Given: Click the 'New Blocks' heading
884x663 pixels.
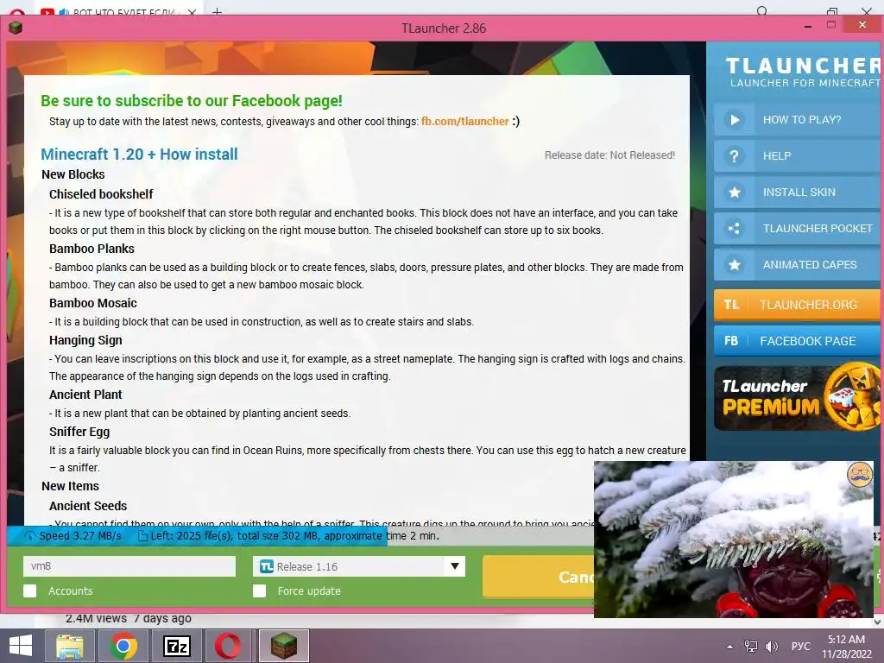Looking at the screenshot, I should click(x=73, y=174).
